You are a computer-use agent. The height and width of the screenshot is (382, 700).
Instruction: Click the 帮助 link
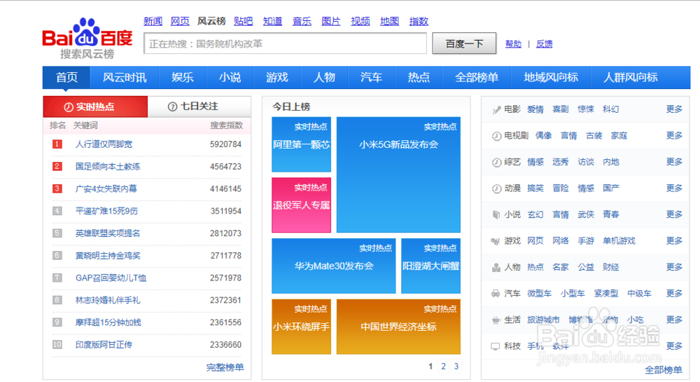tap(513, 43)
